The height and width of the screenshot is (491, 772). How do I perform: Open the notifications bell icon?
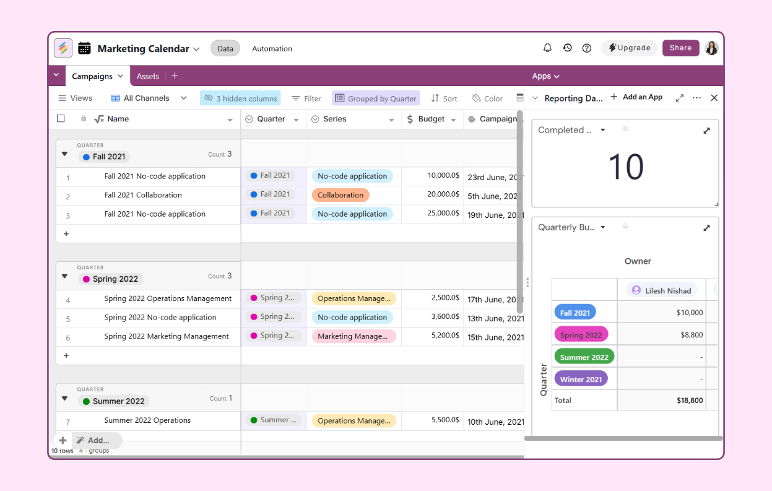tap(547, 48)
